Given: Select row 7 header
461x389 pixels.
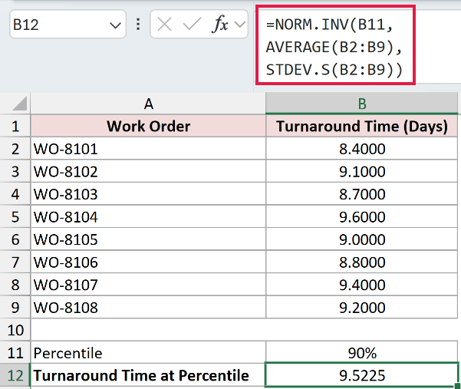Looking at the screenshot, I should pyautogui.click(x=15, y=262).
